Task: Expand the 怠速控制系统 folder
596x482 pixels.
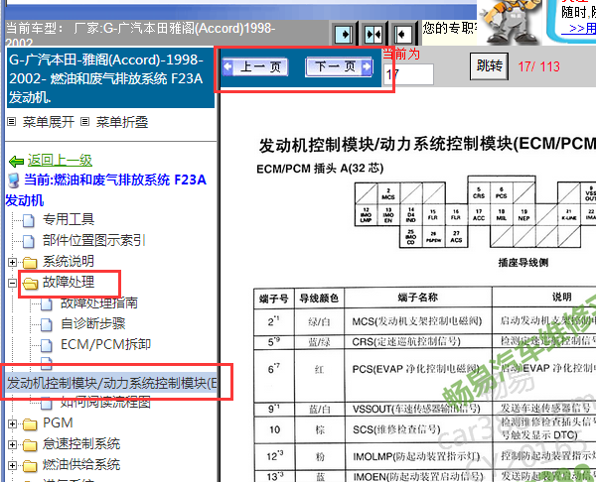Action: [x=12, y=444]
